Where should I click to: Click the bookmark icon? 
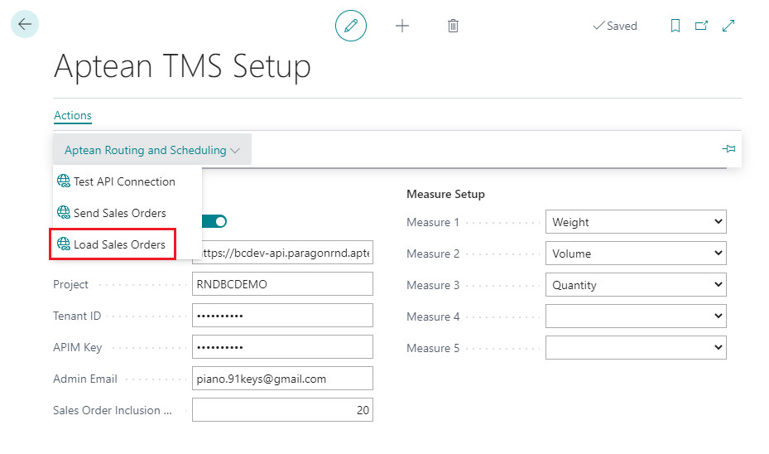(675, 26)
